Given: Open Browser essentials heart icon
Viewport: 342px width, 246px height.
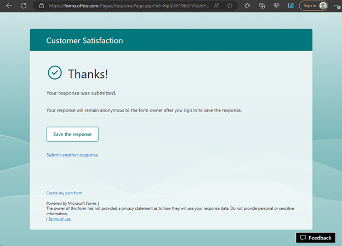Looking at the screenshot, I should 276,5.
